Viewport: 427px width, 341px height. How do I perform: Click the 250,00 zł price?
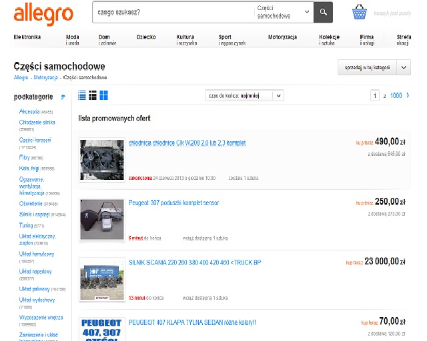tap(390, 202)
